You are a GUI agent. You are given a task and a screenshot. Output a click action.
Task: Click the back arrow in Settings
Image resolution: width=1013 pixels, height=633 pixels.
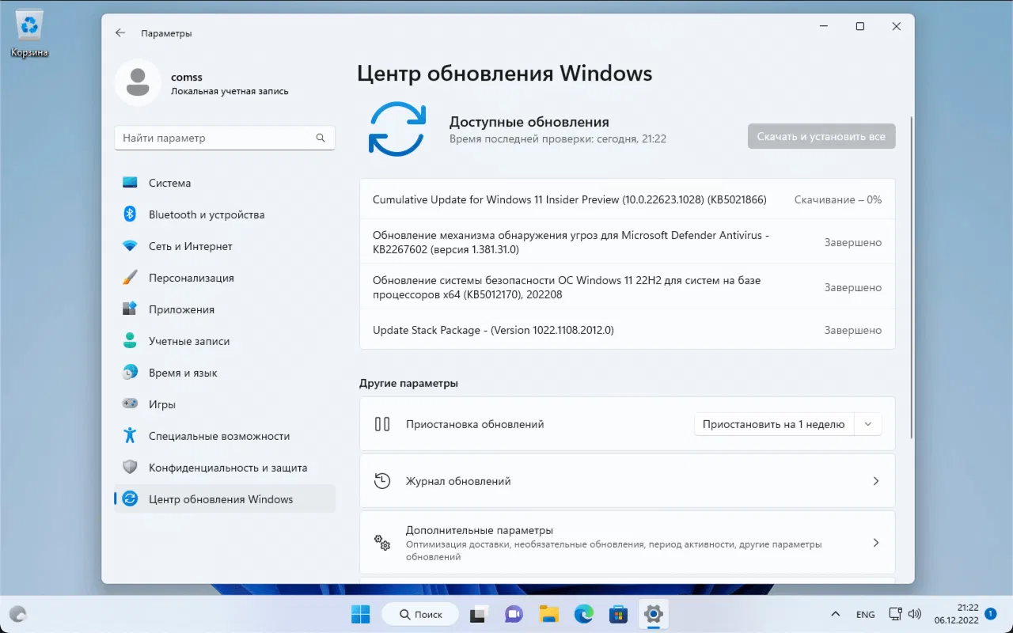click(120, 33)
